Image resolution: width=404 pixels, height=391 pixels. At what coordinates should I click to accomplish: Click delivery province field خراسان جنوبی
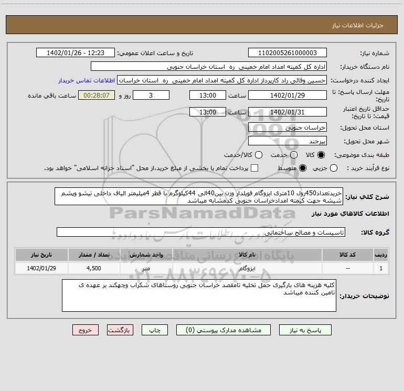[x=288, y=127]
